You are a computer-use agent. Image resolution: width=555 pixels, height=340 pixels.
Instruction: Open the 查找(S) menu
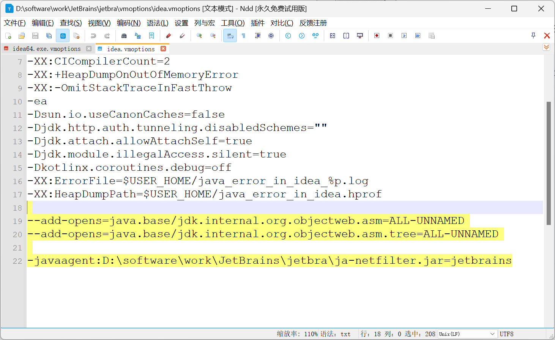[71, 23]
